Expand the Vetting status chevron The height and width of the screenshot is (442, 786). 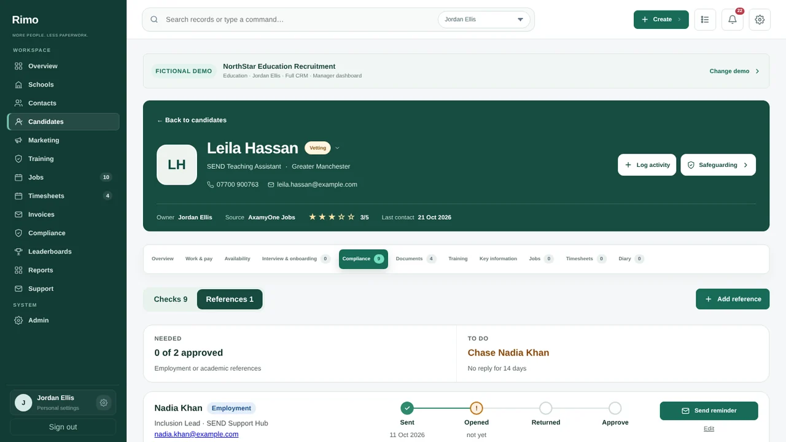(337, 148)
